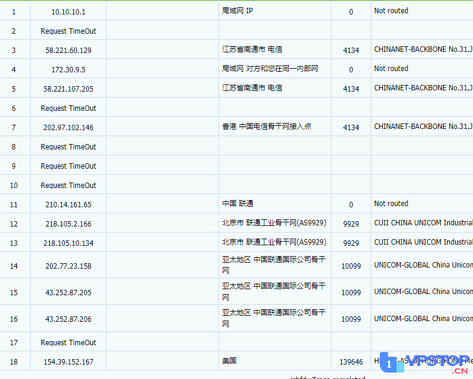Click CHINANET-BACKBONE entry in hop 5
This screenshot has height=379, width=473.
[424, 88]
